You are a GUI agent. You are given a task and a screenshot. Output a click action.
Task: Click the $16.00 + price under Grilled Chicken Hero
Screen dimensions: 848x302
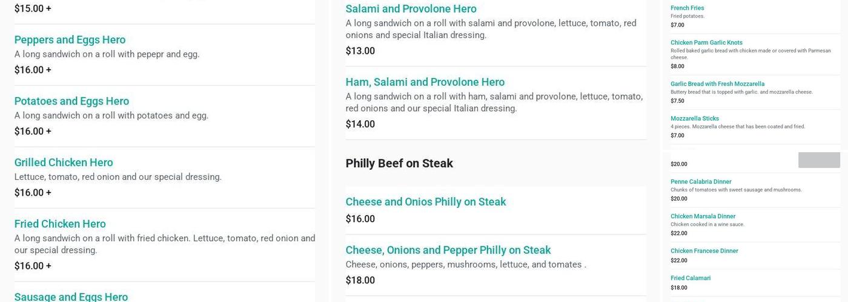[33, 193]
